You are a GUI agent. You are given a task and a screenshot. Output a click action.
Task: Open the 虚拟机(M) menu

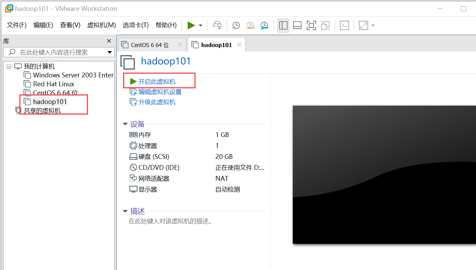101,25
